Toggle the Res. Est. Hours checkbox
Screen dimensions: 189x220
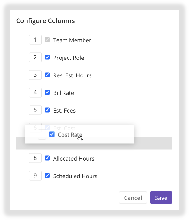point(47,75)
